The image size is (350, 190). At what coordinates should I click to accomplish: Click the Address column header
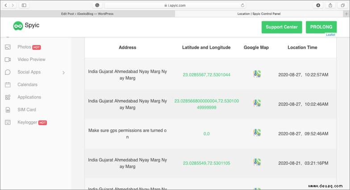tap(128, 47)
